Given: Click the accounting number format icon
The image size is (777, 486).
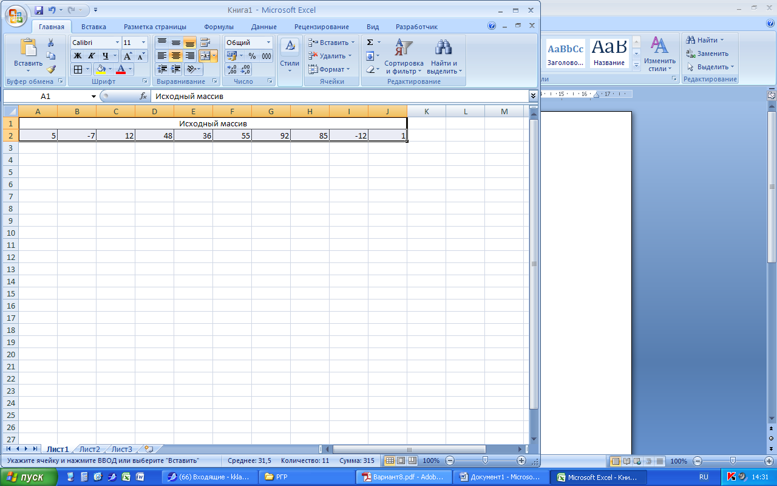Looking at the screenshot, I should [231, 56].
